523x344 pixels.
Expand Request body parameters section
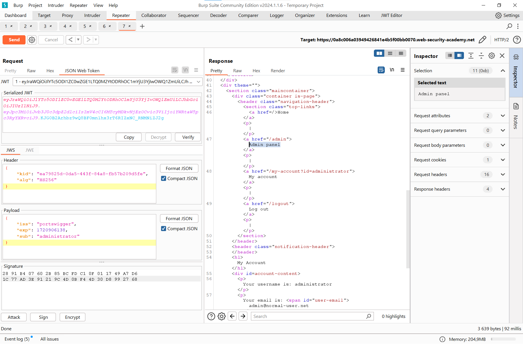click(503, 145)
